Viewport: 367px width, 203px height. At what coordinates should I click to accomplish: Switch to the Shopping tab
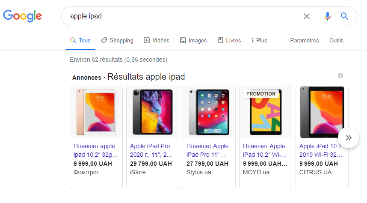tap(117, 40)
